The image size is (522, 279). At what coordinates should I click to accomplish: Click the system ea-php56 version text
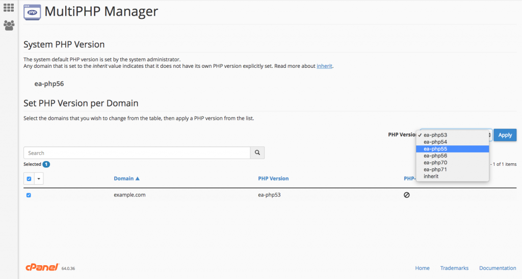49,84
